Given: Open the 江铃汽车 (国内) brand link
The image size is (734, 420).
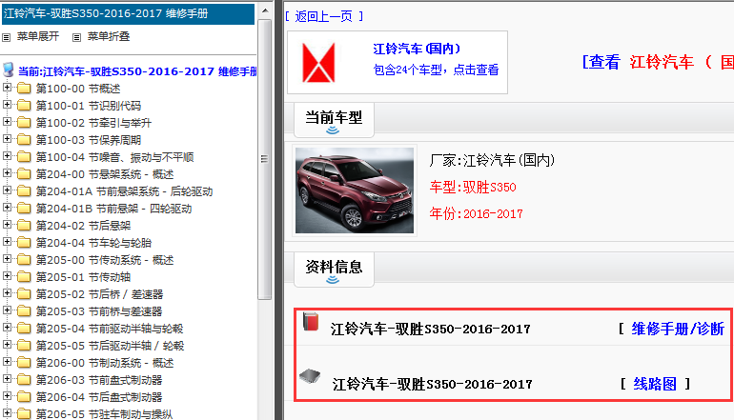Looking at the screenshot, I should pos(417,49).
